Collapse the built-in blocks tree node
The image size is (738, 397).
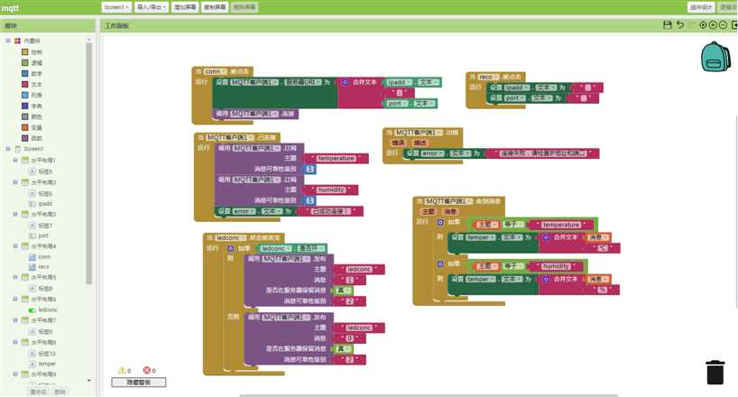[x=8, y=41]
